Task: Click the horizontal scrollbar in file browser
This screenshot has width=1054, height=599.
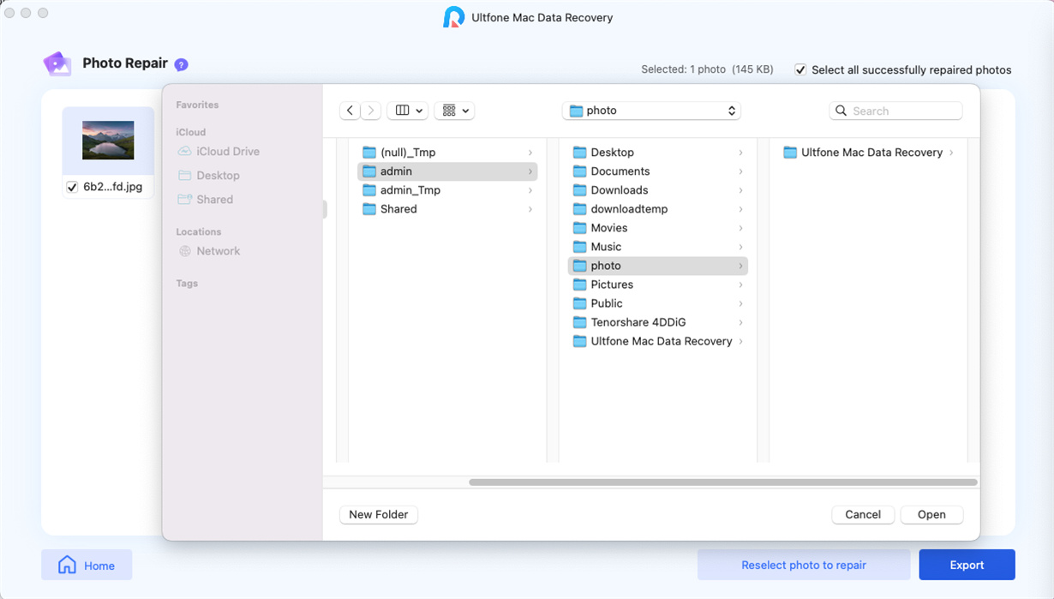Action: (x=723, y=482)
